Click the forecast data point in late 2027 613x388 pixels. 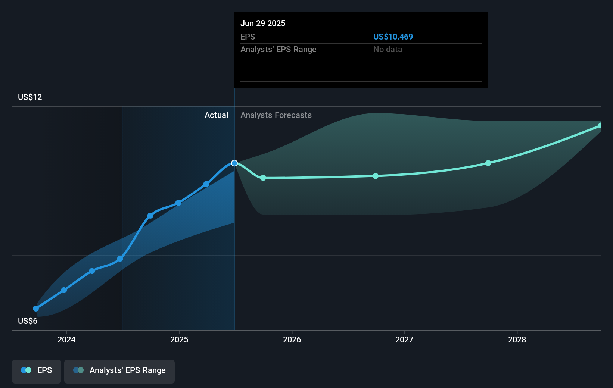coord(488,163)
